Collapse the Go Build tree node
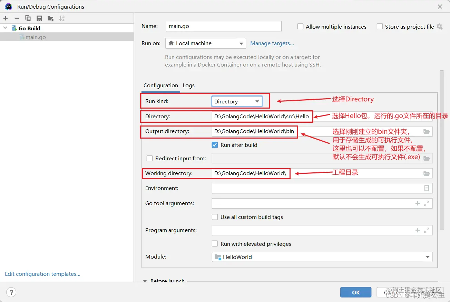This screenshot has width=450, height=302. (x=5, y=28)
